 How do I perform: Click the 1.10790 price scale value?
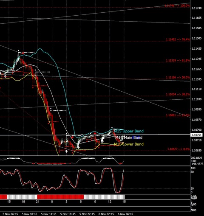tap(196, 130)
